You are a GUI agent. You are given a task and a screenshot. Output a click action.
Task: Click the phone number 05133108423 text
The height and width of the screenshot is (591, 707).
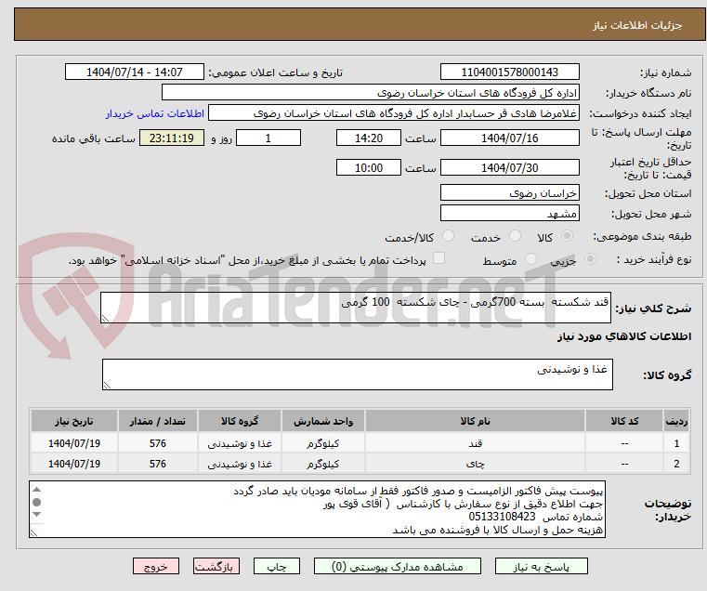[502, 517]
